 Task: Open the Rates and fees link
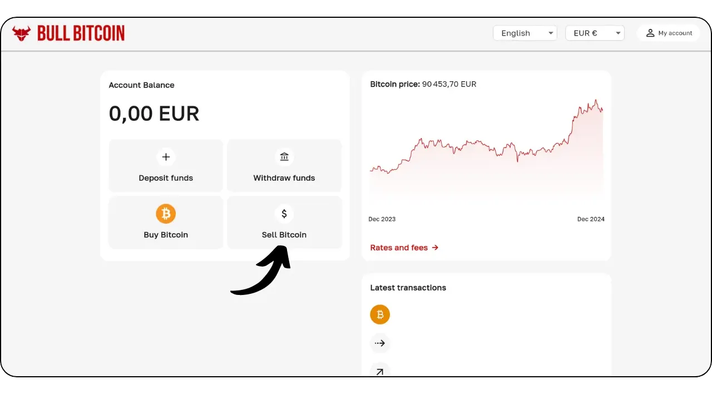pyautogui.click(x=404, y=248)
